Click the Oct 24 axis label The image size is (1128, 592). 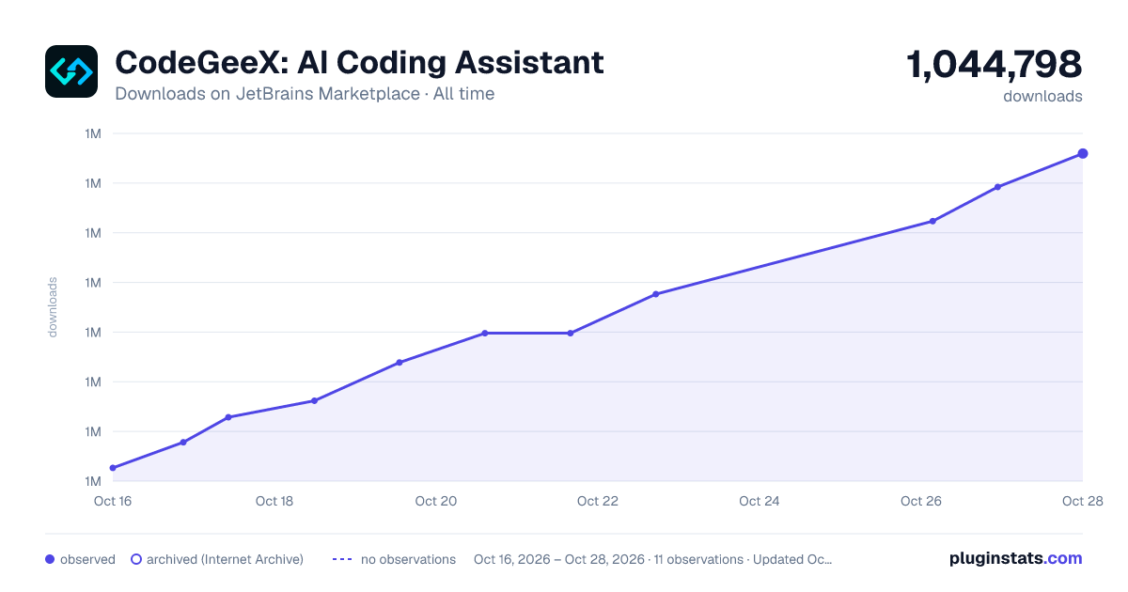(x=760, y=501)
